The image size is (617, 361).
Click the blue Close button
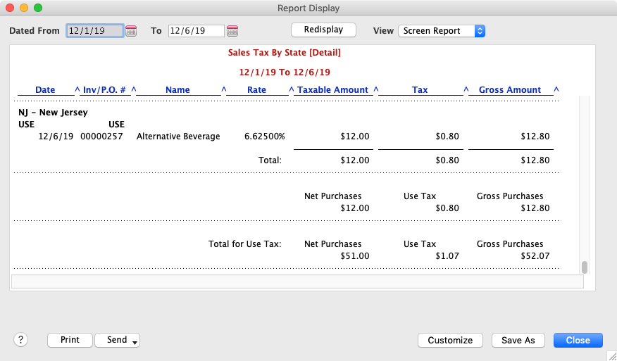[578, 340]
